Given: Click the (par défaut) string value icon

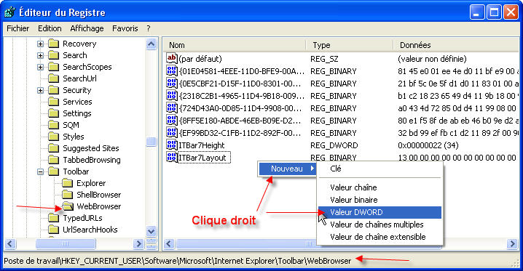Looking at the screenshot, I should point(171,59).
